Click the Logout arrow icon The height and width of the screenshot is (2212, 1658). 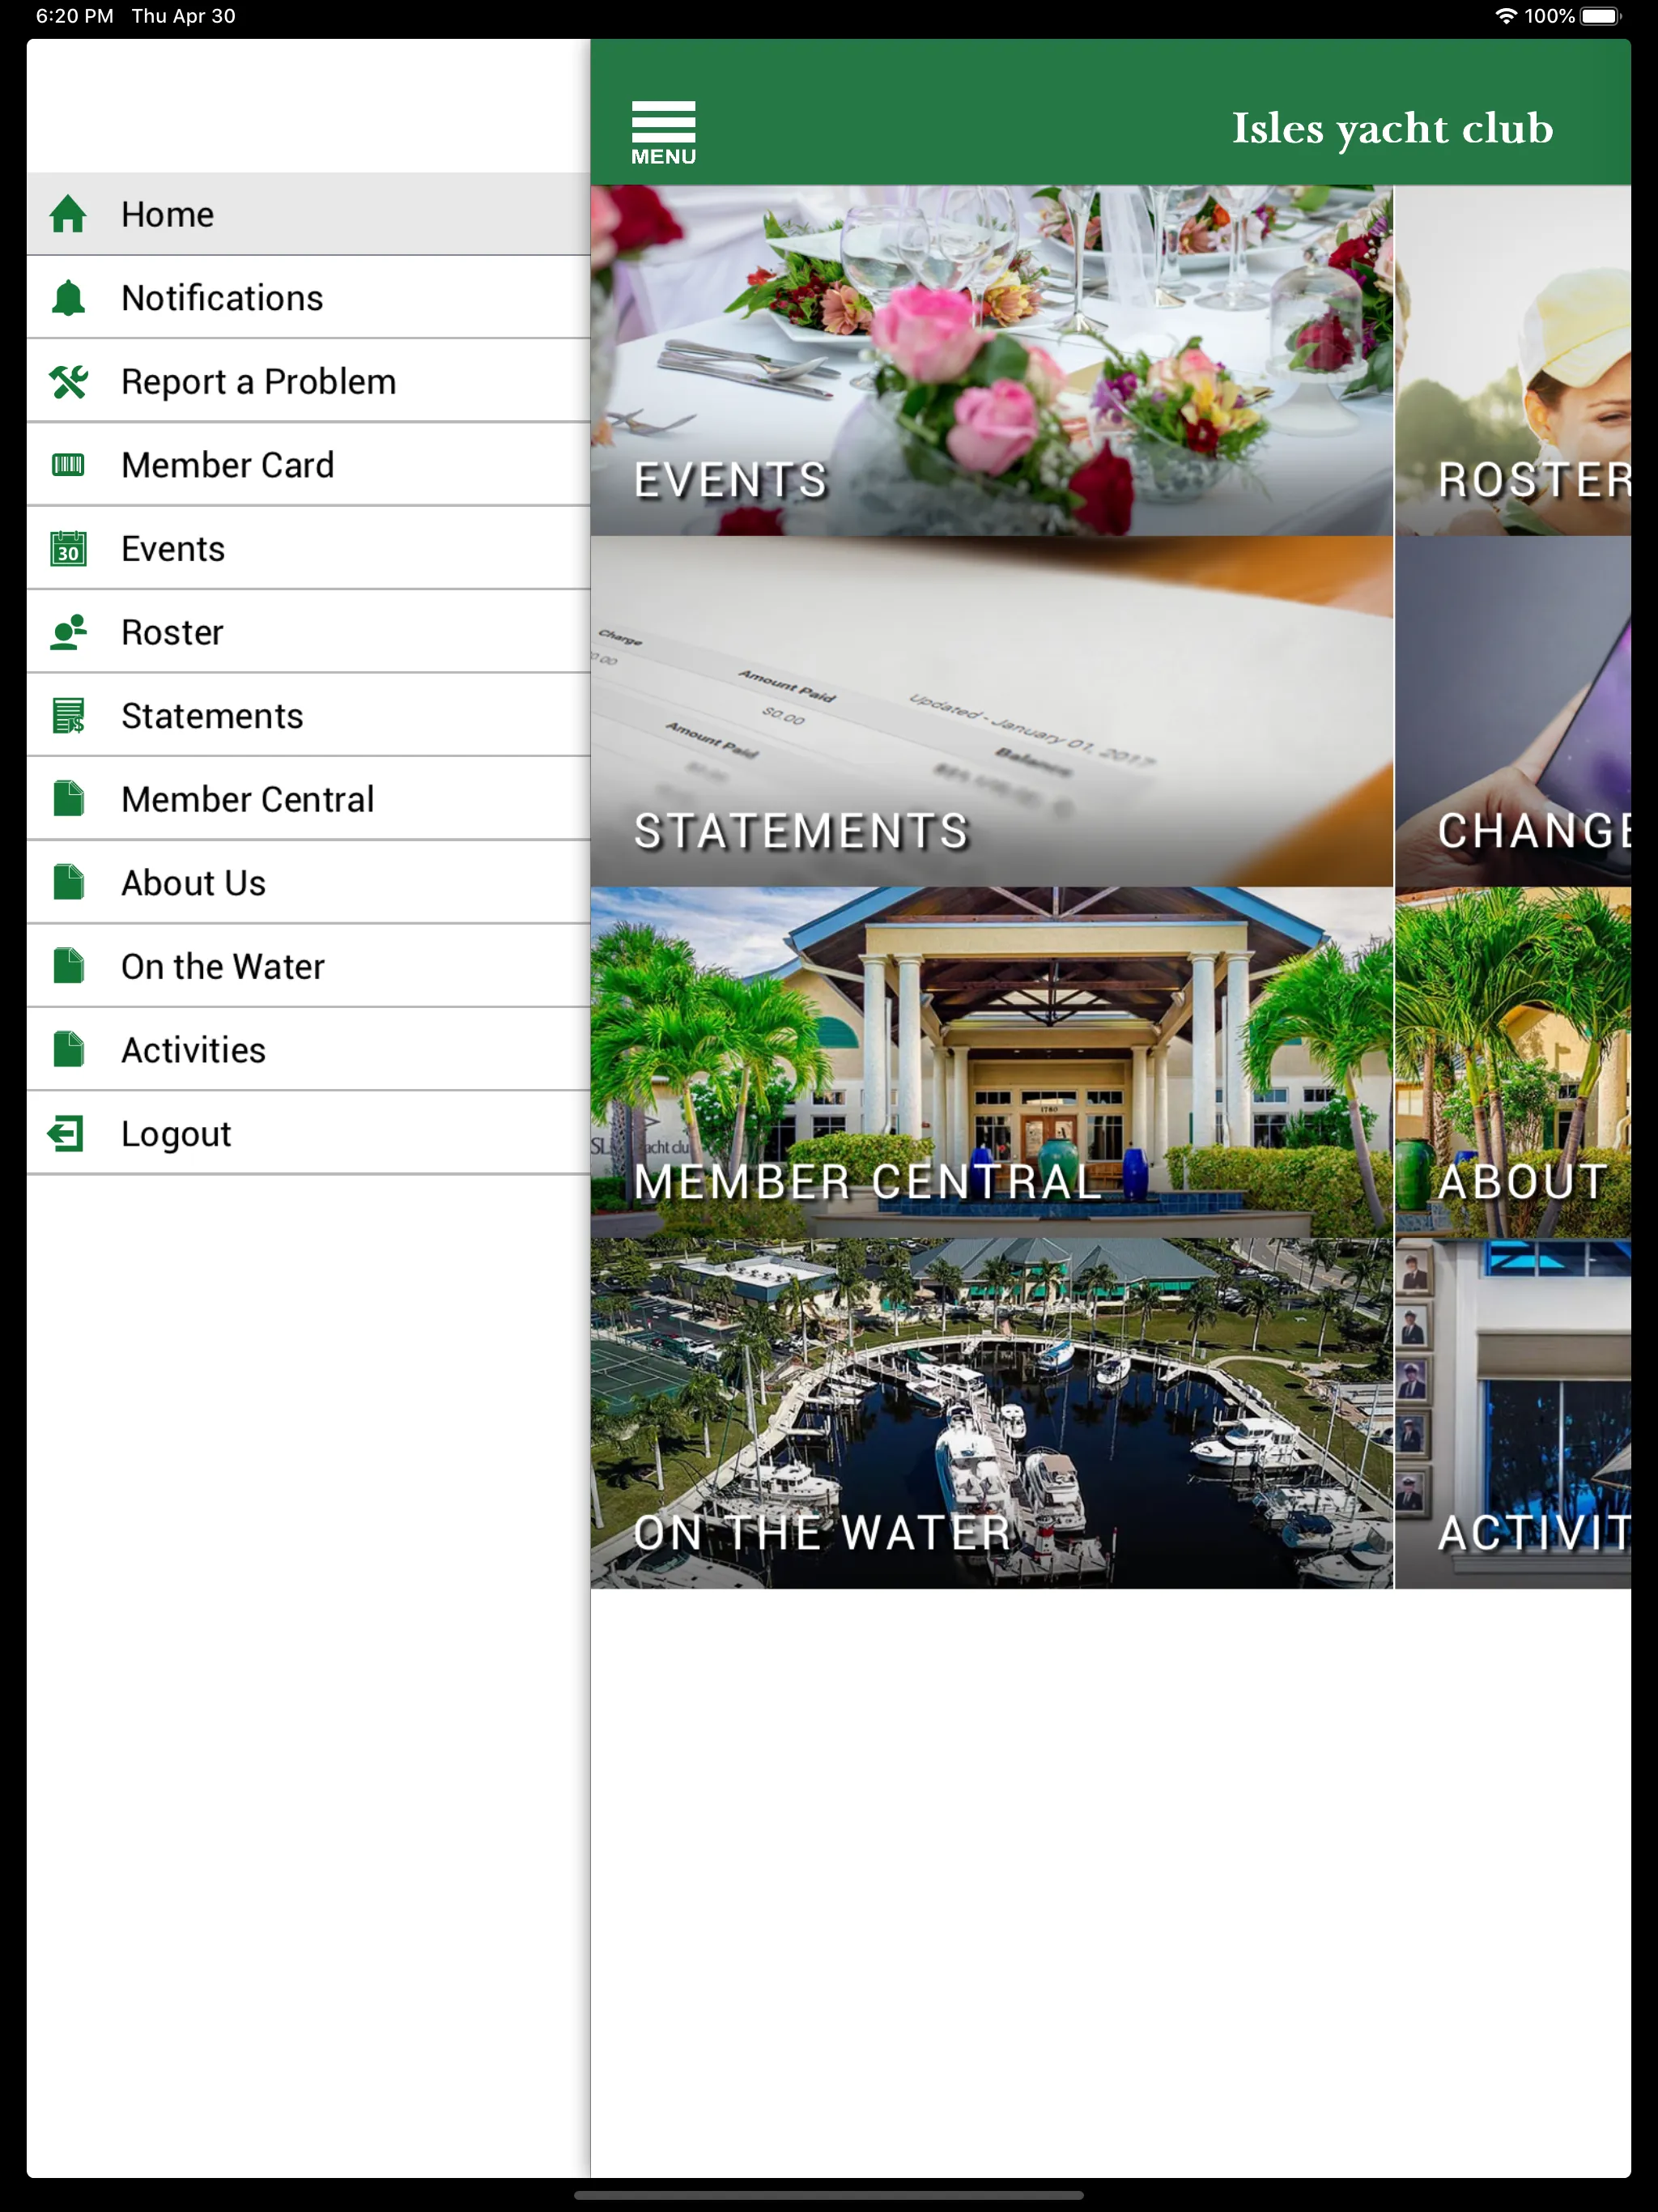coord(68,1134)
